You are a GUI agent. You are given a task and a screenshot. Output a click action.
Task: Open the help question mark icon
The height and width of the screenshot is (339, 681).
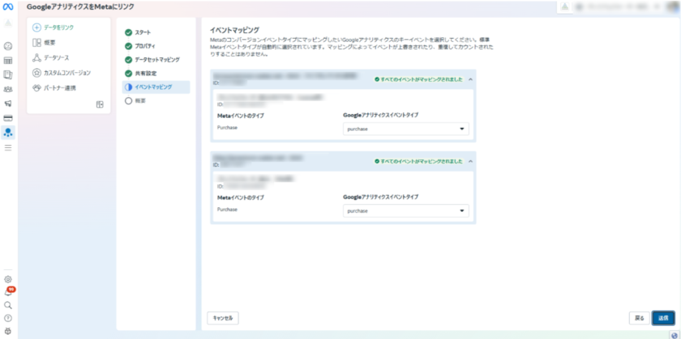tap(8, 319)
